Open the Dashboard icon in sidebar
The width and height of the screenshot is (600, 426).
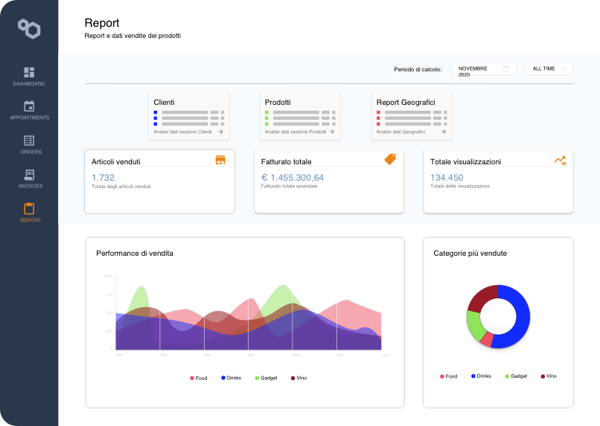(29, 72)
